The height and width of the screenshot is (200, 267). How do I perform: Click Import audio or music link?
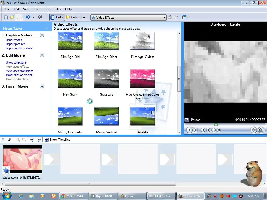20,48
